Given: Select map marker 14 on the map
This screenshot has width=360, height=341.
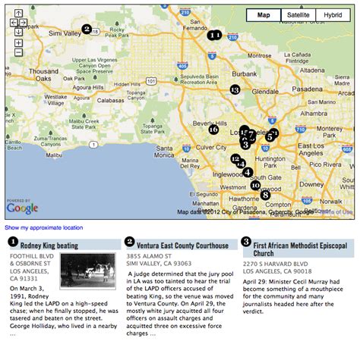Looking at the screenshot, I should tap(242, 164).
